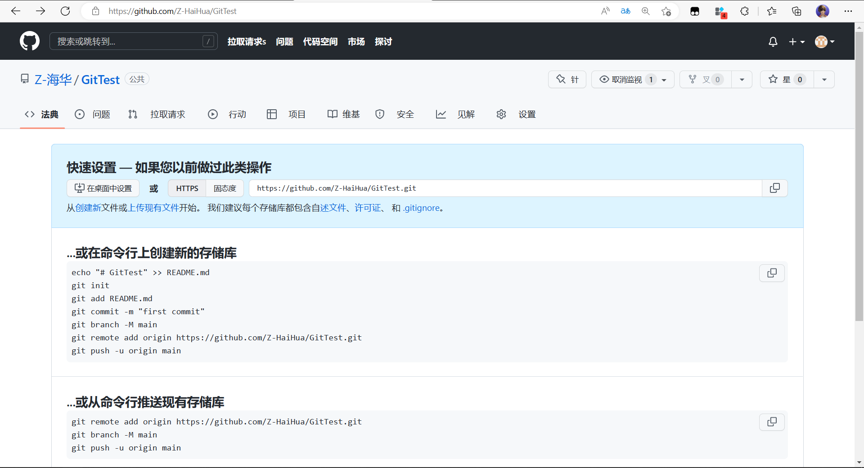
Task: Go back using the browser back arrow
Action: tap(16, 11)
